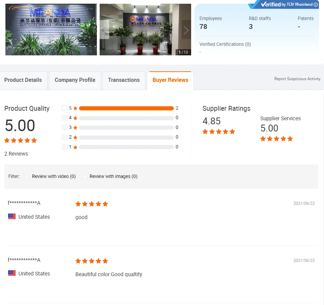Click the stars under Supplier Services

(277, 139)
